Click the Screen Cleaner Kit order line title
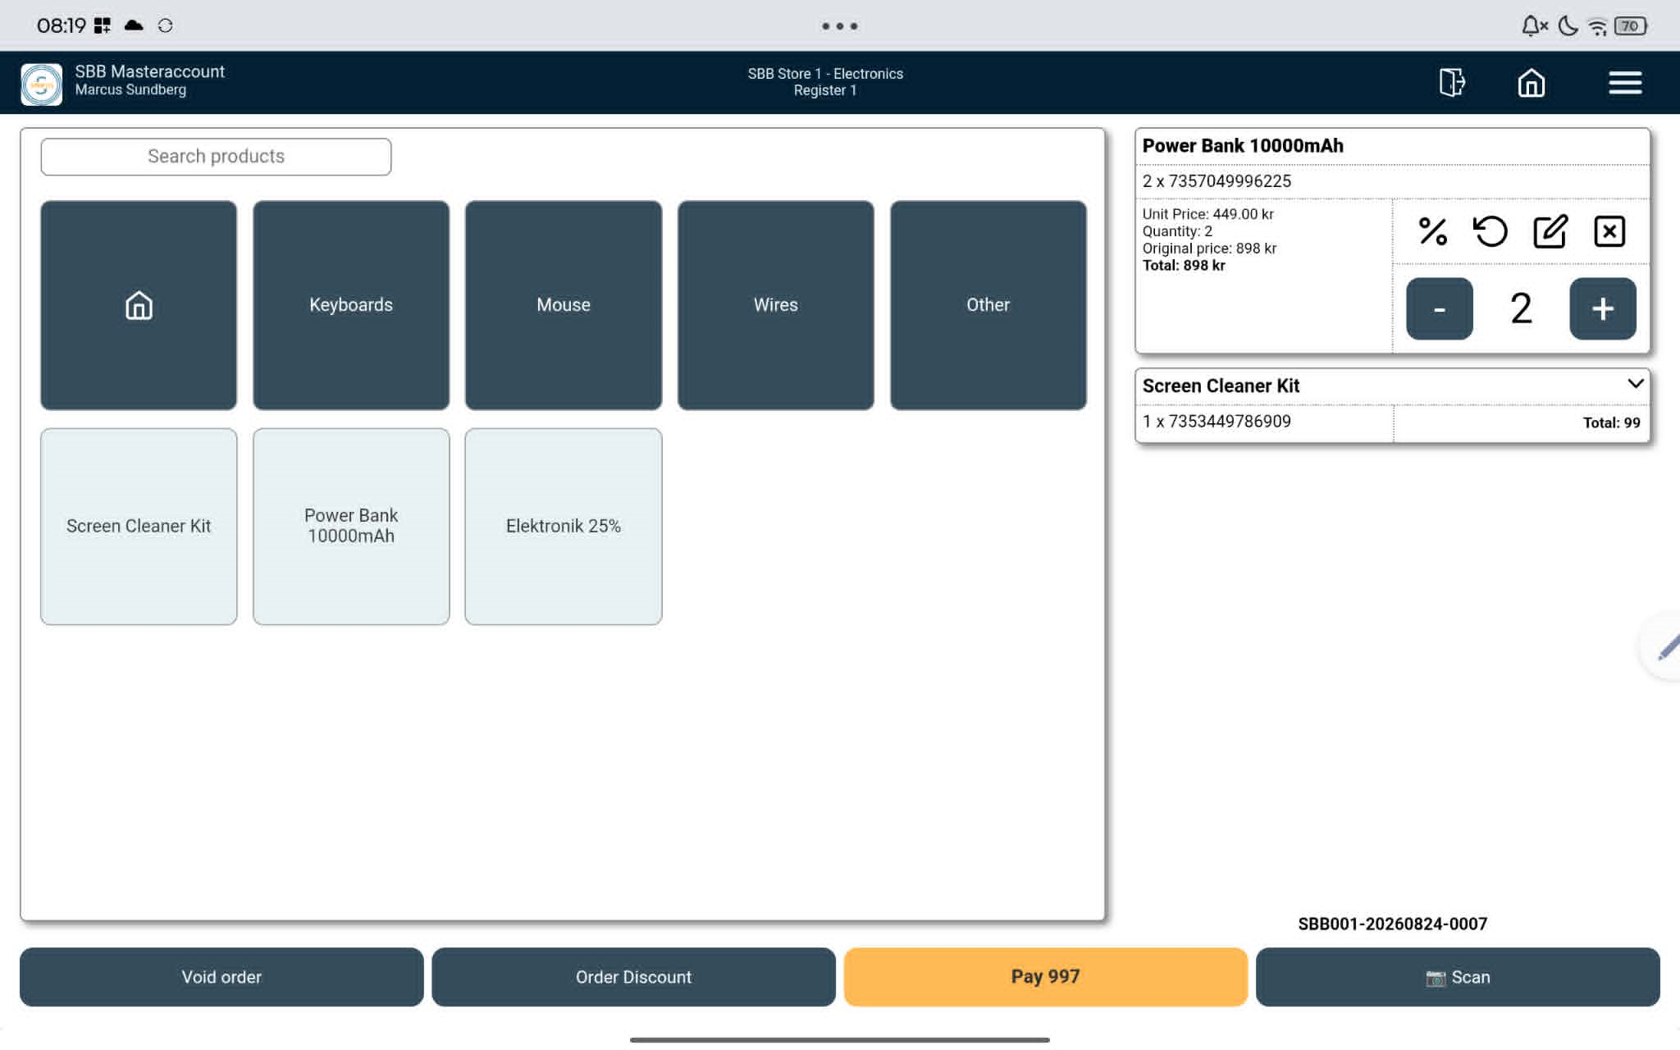 pyautogui.click(x=1221, y=386)
